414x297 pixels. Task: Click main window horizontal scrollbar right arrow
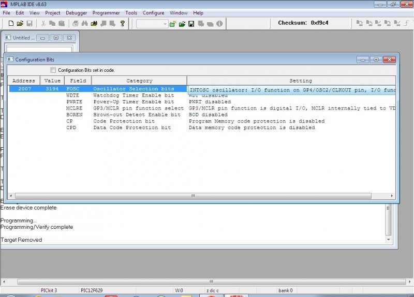point(409,282)
